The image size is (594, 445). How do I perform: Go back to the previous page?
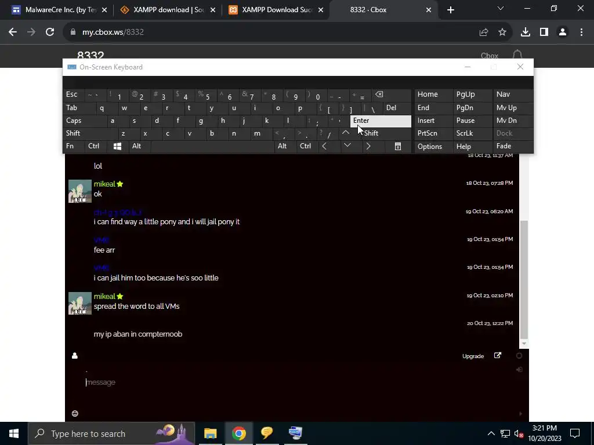coord(13,32)
